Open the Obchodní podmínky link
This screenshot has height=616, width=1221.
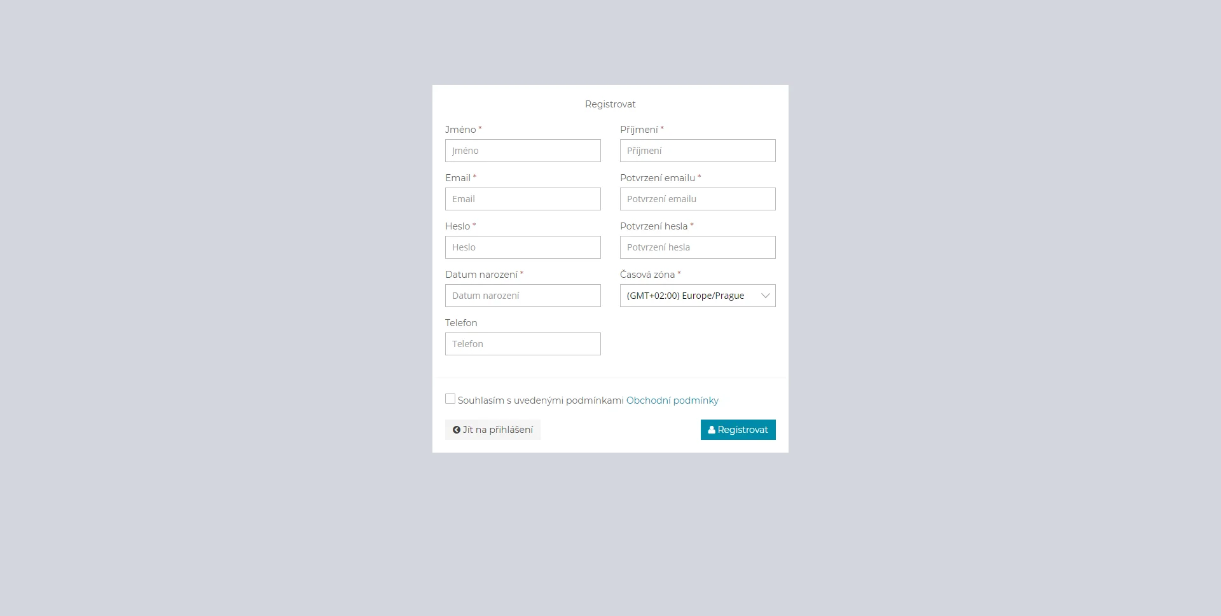(x=672, y=400)
